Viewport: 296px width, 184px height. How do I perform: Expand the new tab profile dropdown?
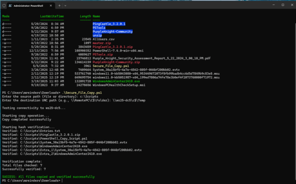pyautogui.click(x=66, y=6)
